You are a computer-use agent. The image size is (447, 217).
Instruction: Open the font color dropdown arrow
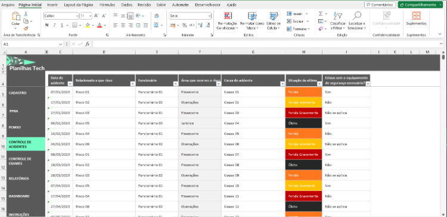pos(105,26)
